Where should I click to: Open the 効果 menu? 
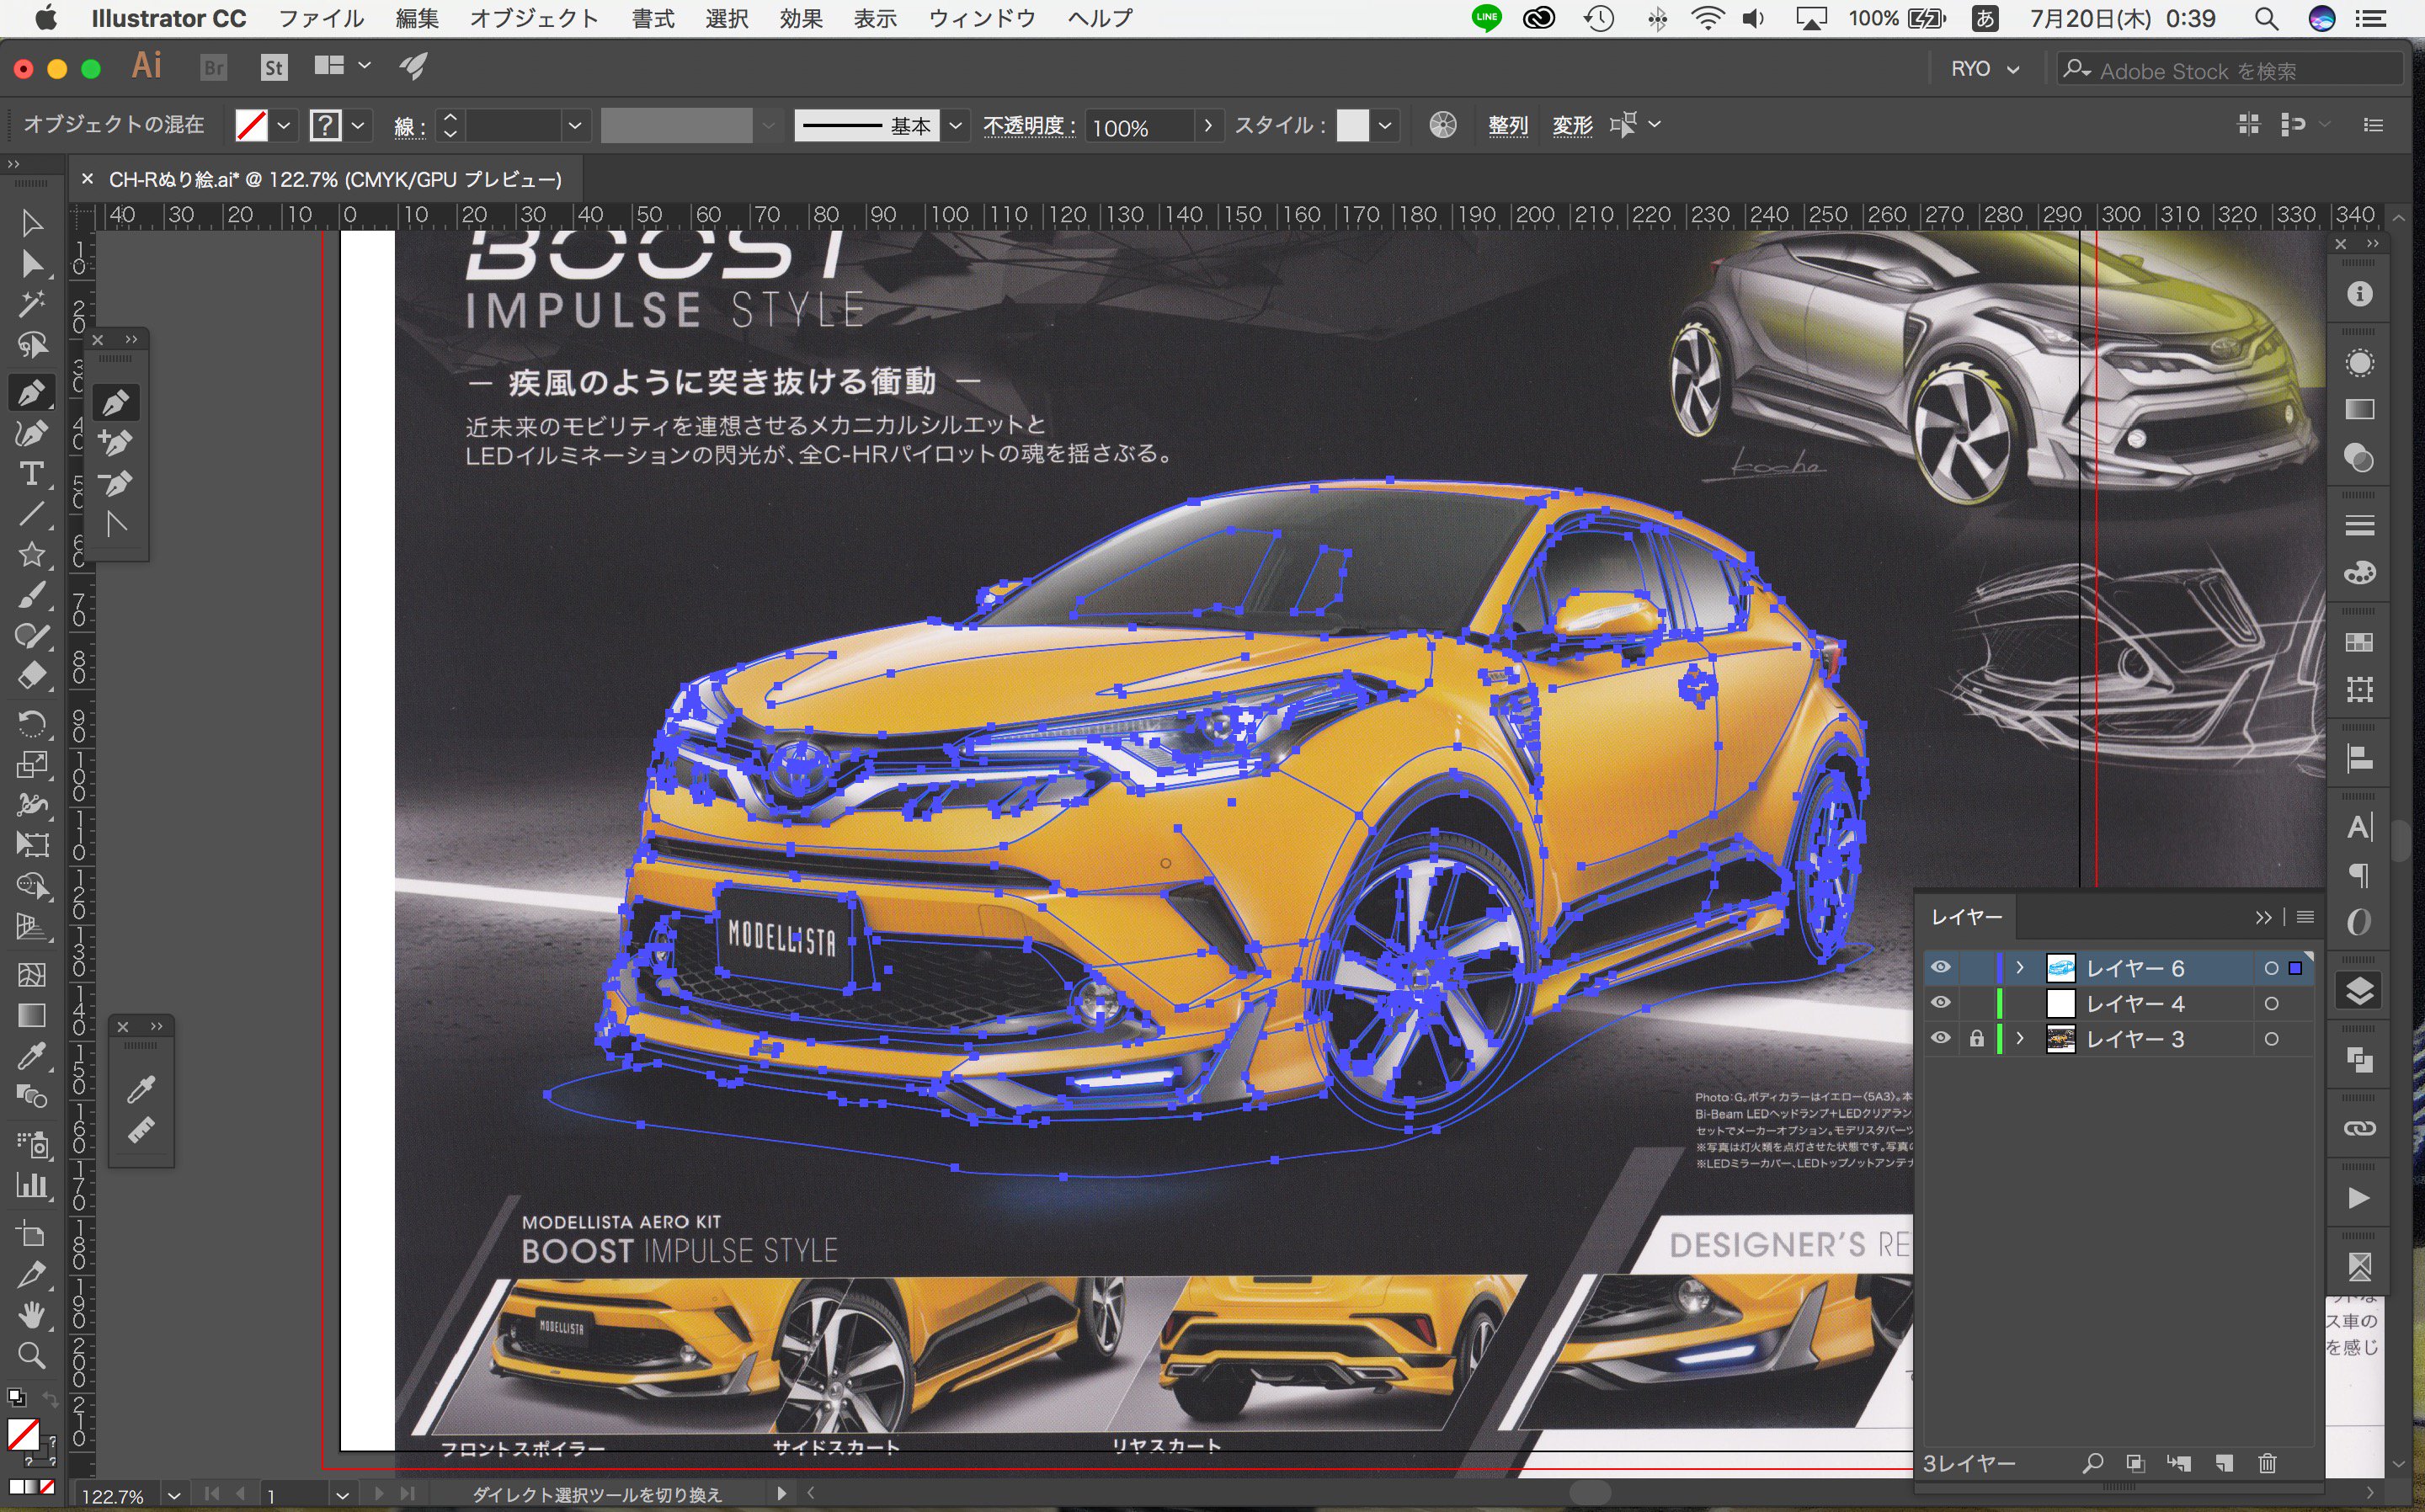(x=801, y=18)
